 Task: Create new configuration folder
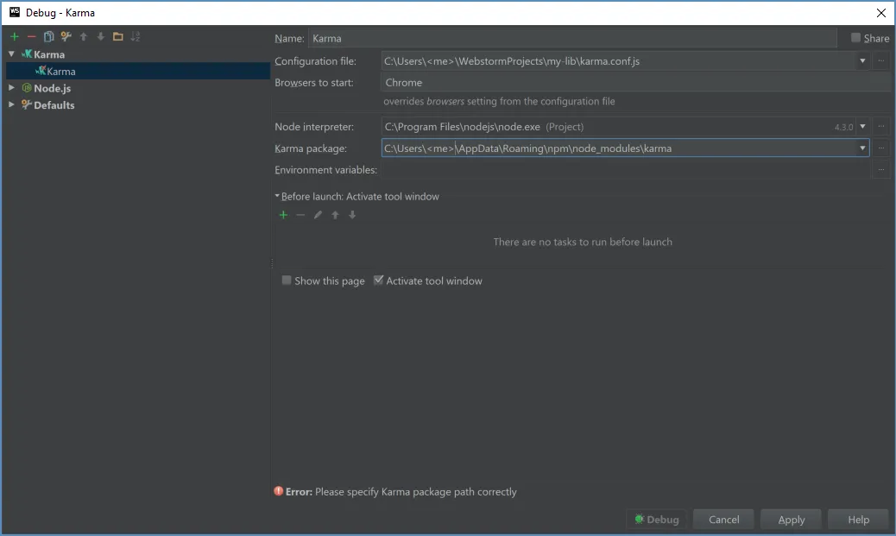(117, 36)
